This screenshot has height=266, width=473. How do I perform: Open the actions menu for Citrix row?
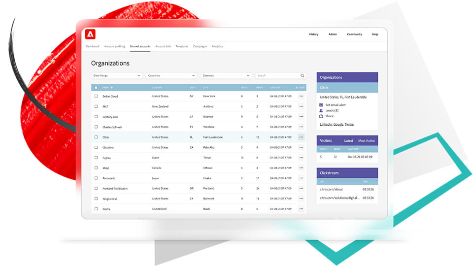(x=301, y=137)
